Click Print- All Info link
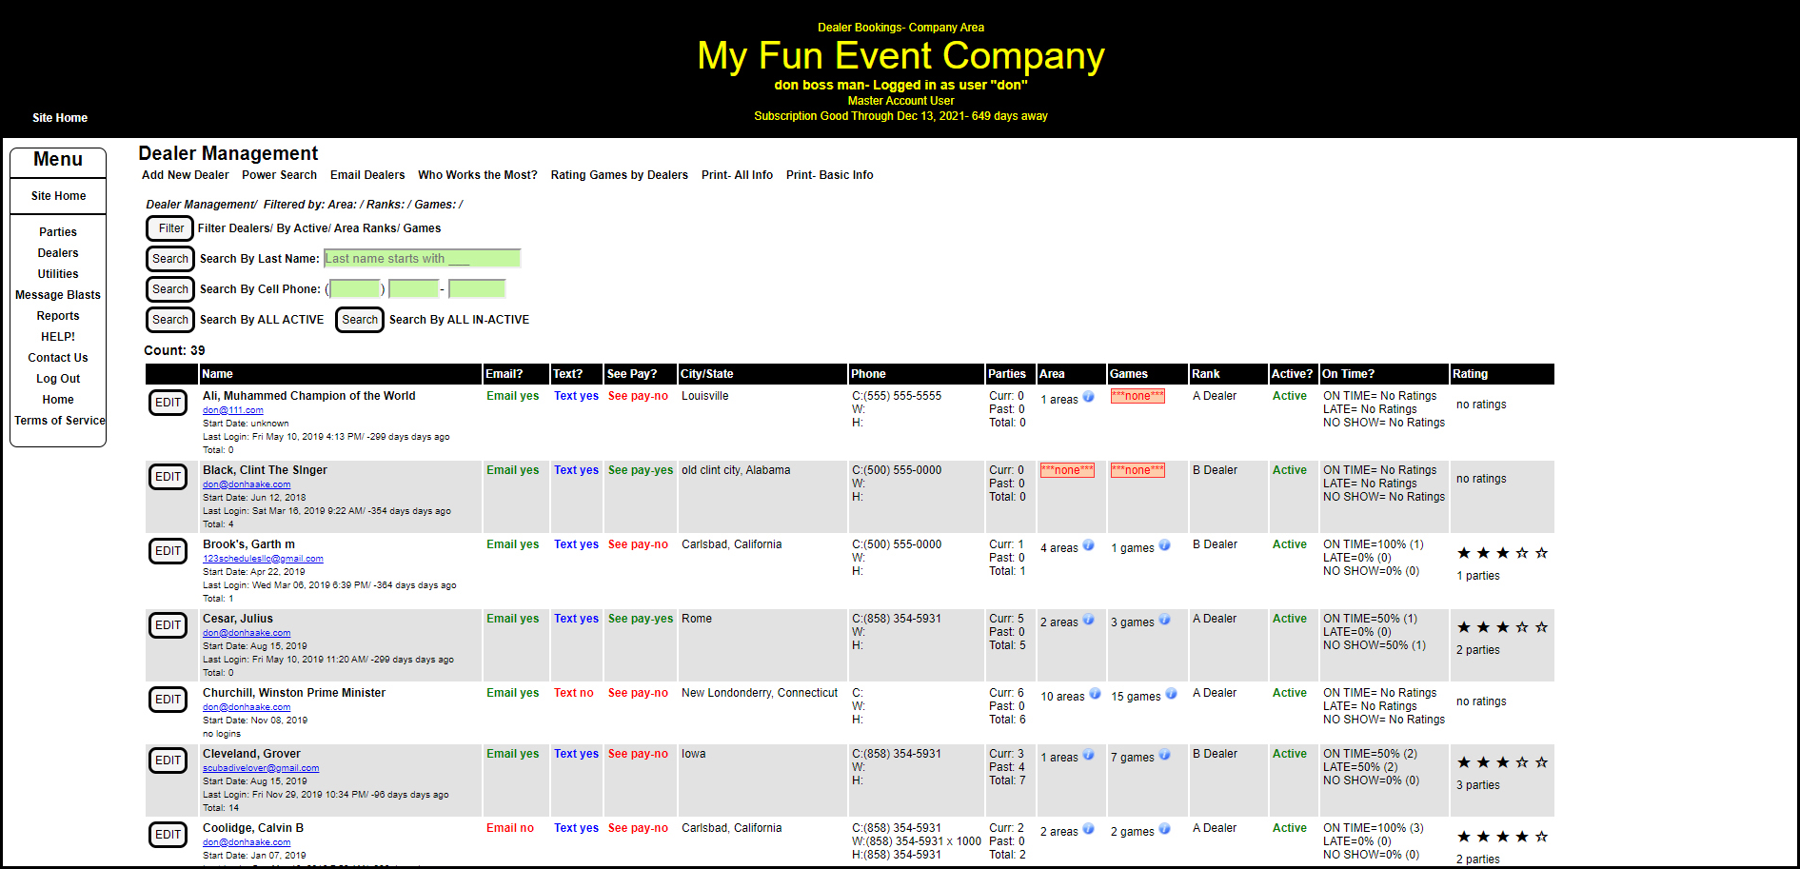Image resolution: width=1800 pixels, height=869 pixels. 737,175
